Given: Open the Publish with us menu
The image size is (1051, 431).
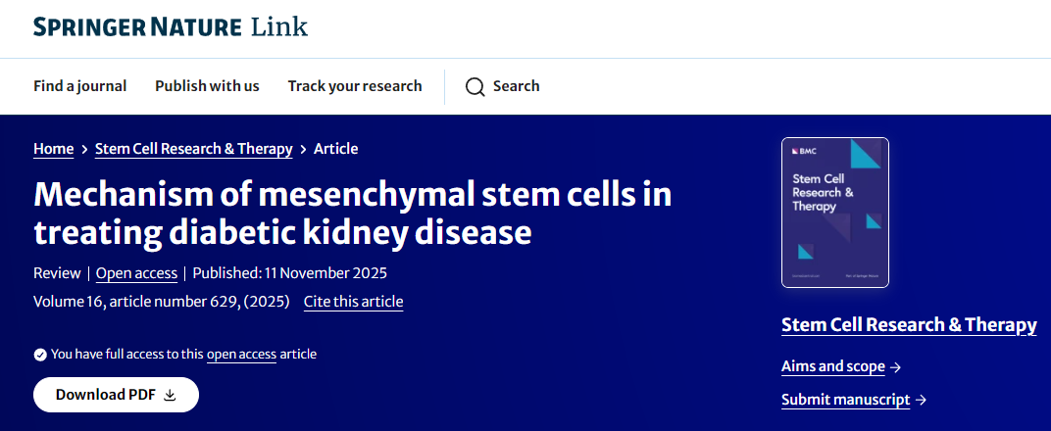Looking at the screenshot, I should coord(207,86).
